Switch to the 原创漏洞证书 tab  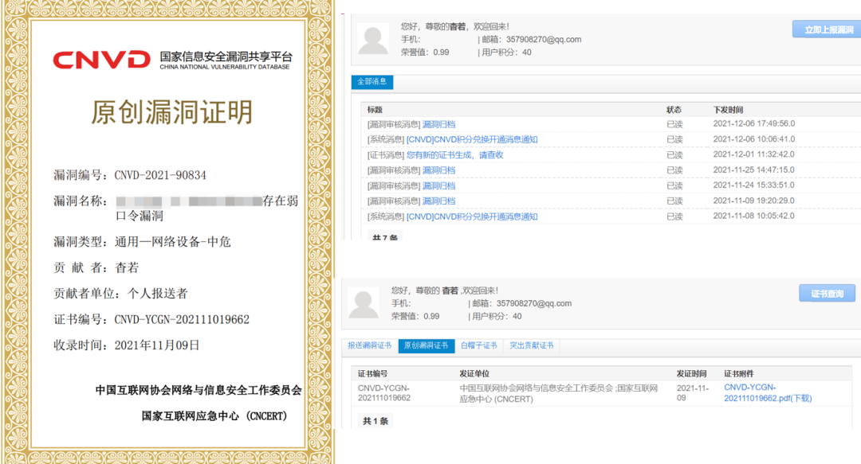pos(426,345)
